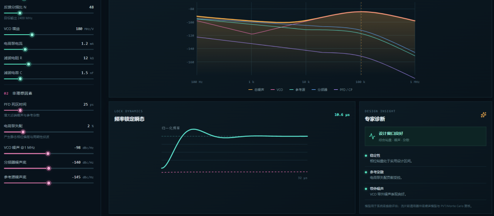Click the 参考源噪声底 slider handle
494x216 pixels.
tap(48, 183)
